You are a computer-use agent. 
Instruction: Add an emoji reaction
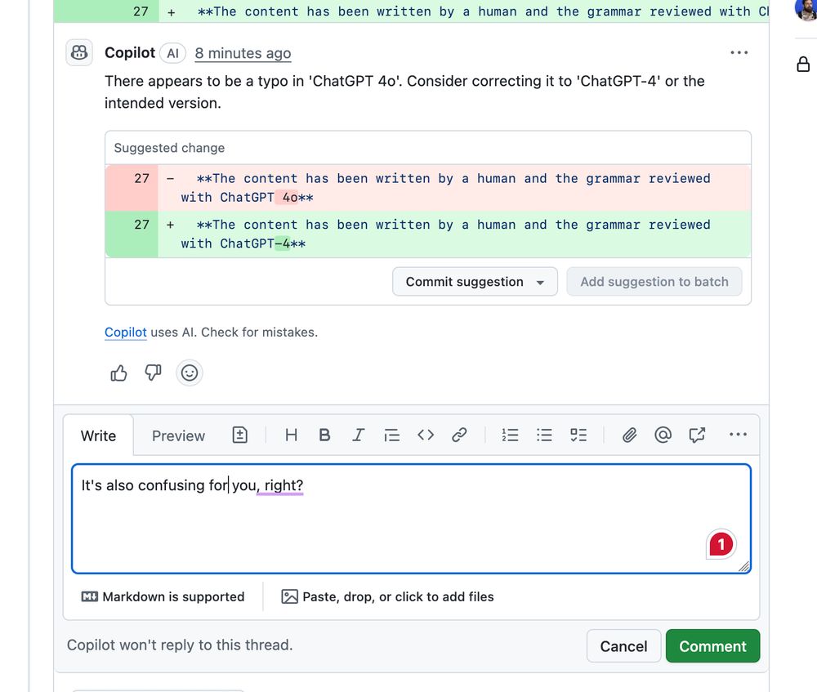(x=190, y=373)
